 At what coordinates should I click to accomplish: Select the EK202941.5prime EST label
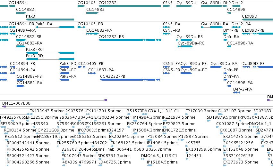pos(126,137)
